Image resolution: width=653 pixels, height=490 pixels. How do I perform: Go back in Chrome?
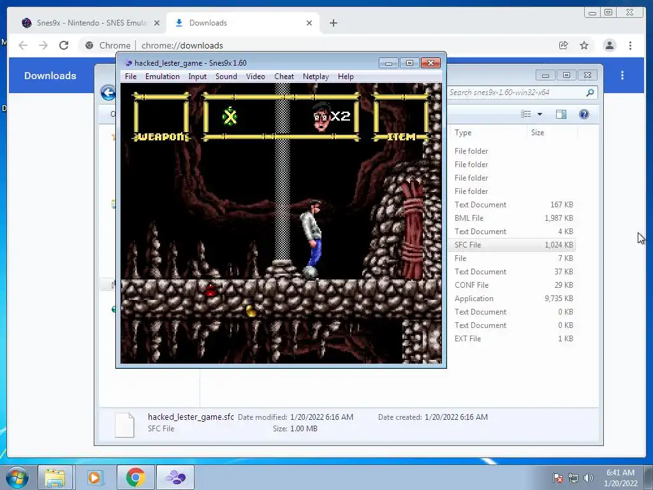pyautogui.click(x=23, y=45)
